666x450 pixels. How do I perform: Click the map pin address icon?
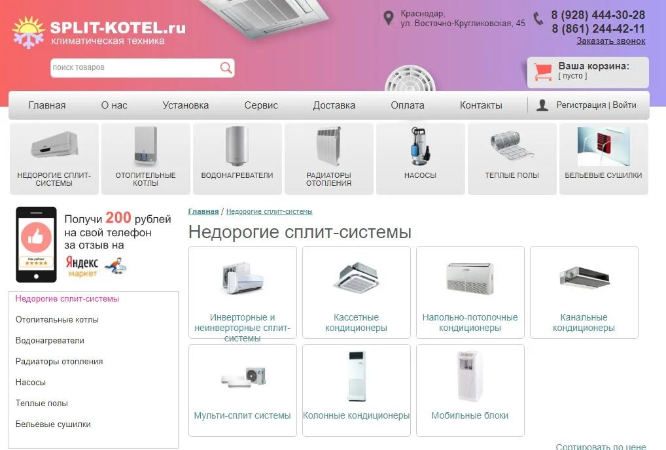[388, 18]
